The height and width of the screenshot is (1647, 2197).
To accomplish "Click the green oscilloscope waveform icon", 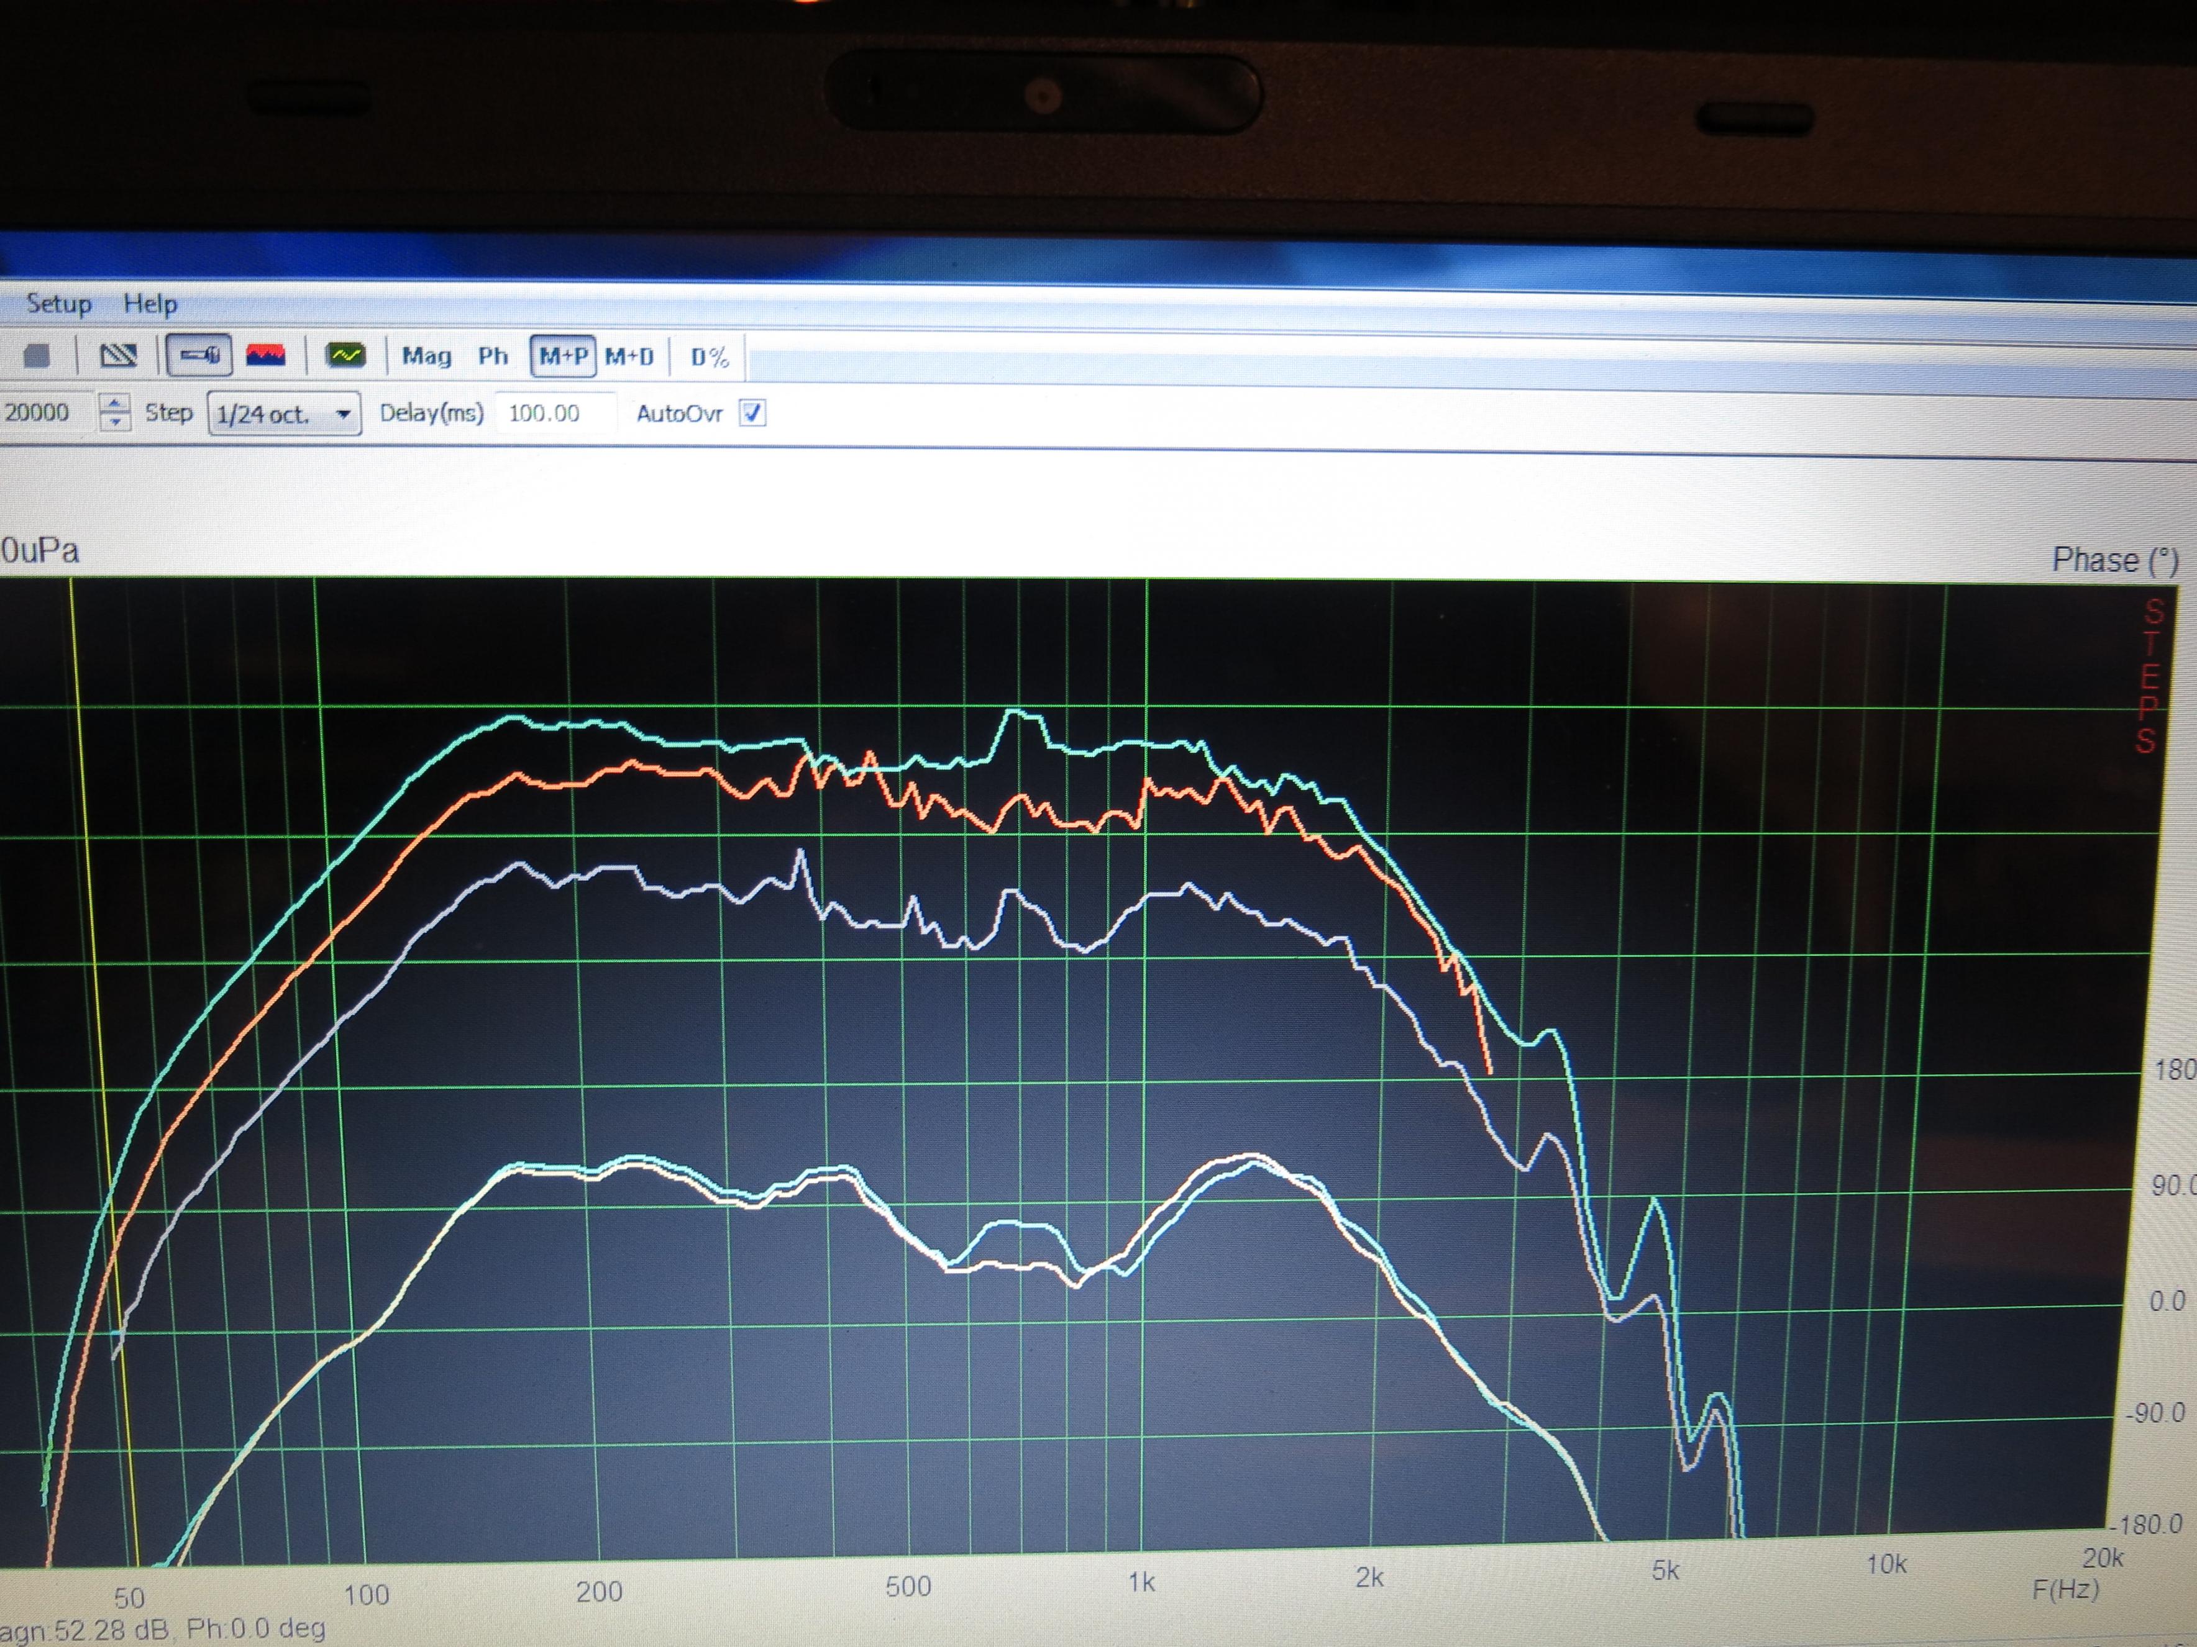I will pos(345,355).
